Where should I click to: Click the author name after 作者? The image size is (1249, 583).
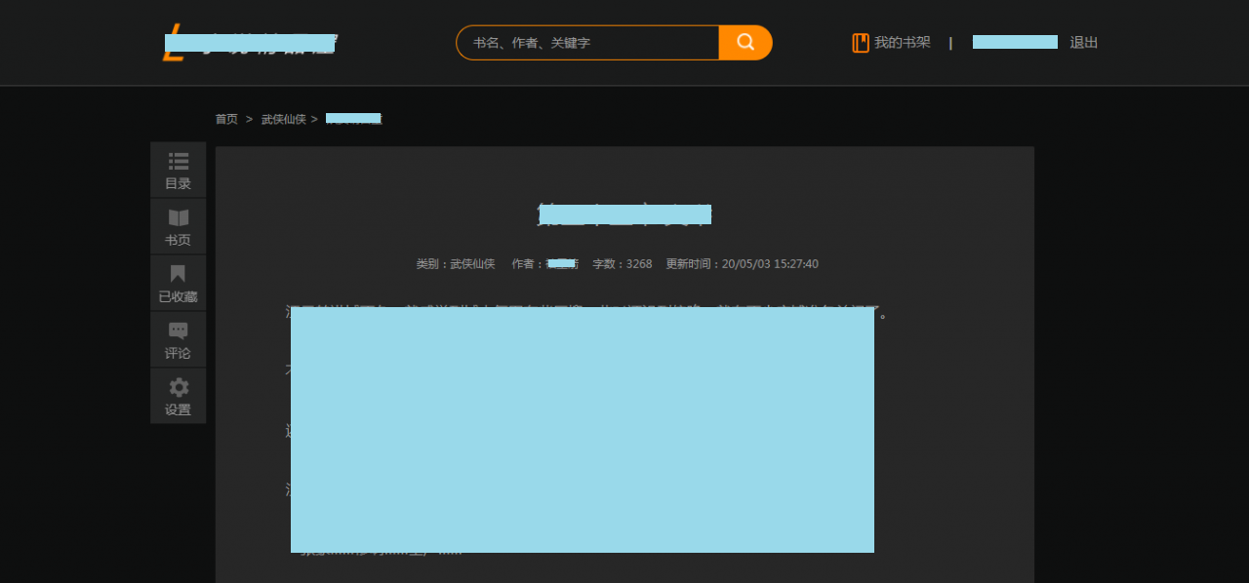[x=561, y=264]
